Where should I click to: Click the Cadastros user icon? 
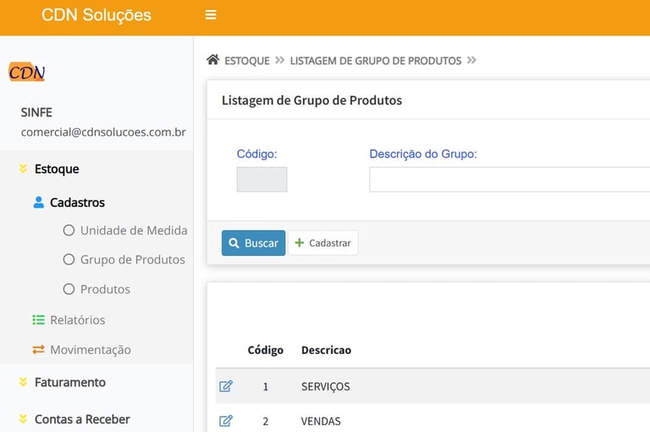click(x=38, y=202)
